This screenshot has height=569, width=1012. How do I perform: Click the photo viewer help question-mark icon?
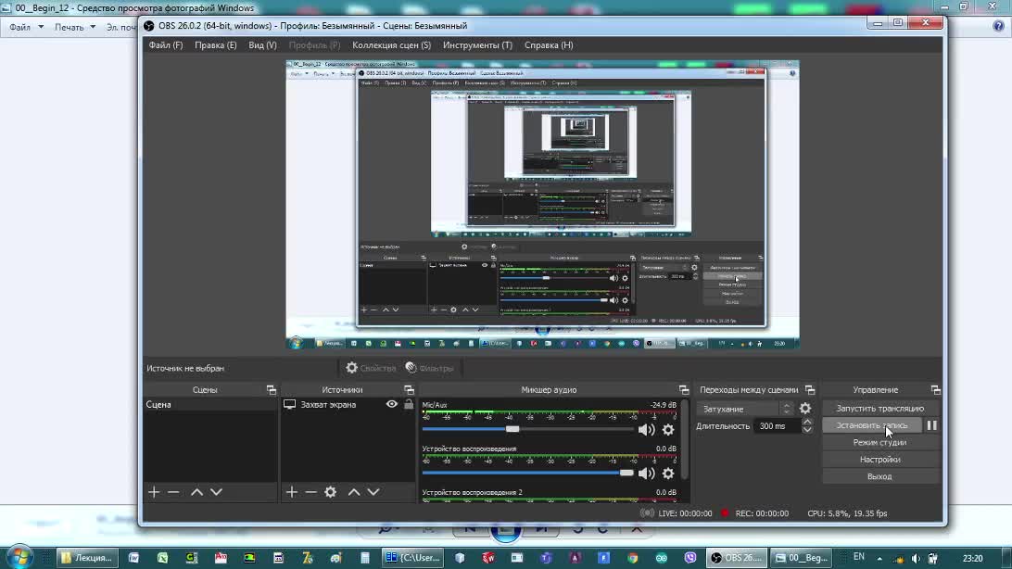pyautogui.click(x=998, y=27)
